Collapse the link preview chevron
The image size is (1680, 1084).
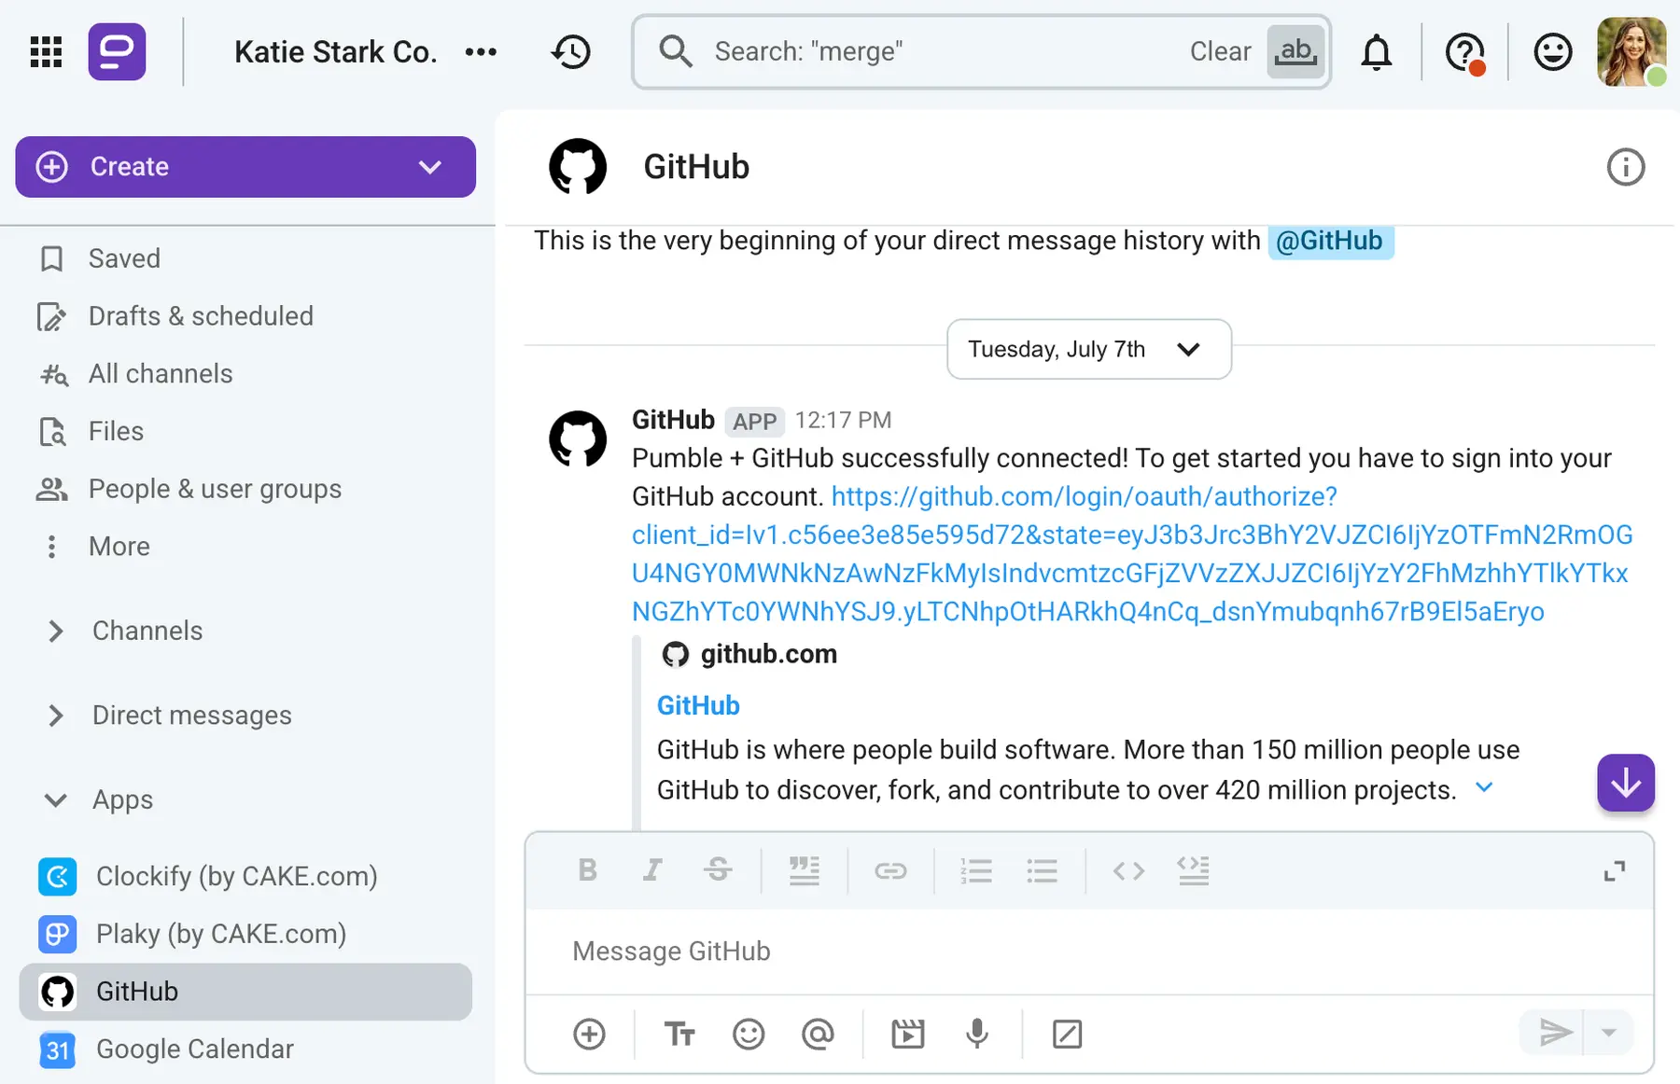coord(1484,788)
